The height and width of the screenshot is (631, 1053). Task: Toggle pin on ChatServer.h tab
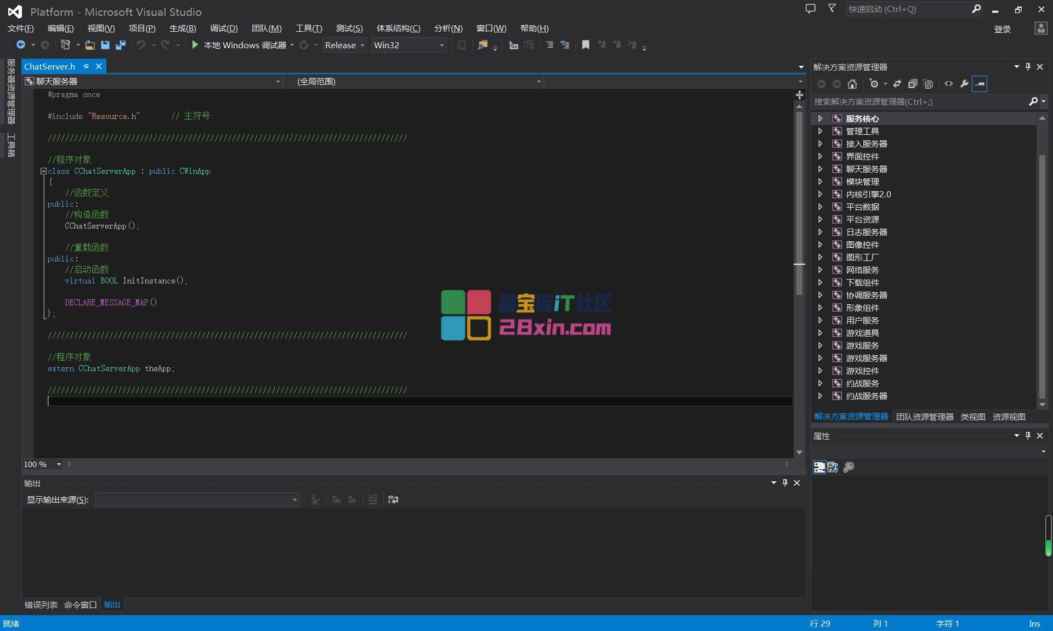[x=86, y=66]
